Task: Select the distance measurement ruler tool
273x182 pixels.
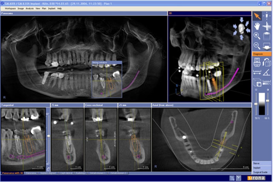Action: (x=257, y=72)
